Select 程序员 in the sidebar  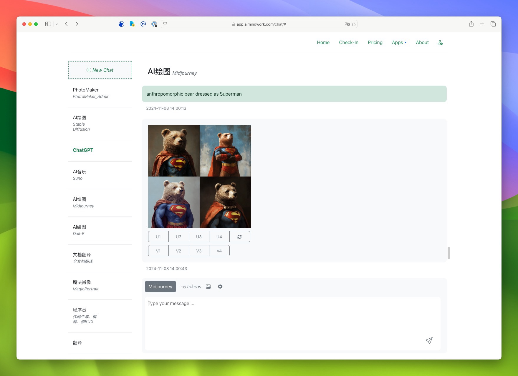click(100, 316)
